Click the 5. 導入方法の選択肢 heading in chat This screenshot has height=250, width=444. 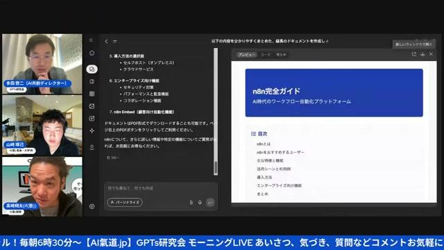(126, 56)
